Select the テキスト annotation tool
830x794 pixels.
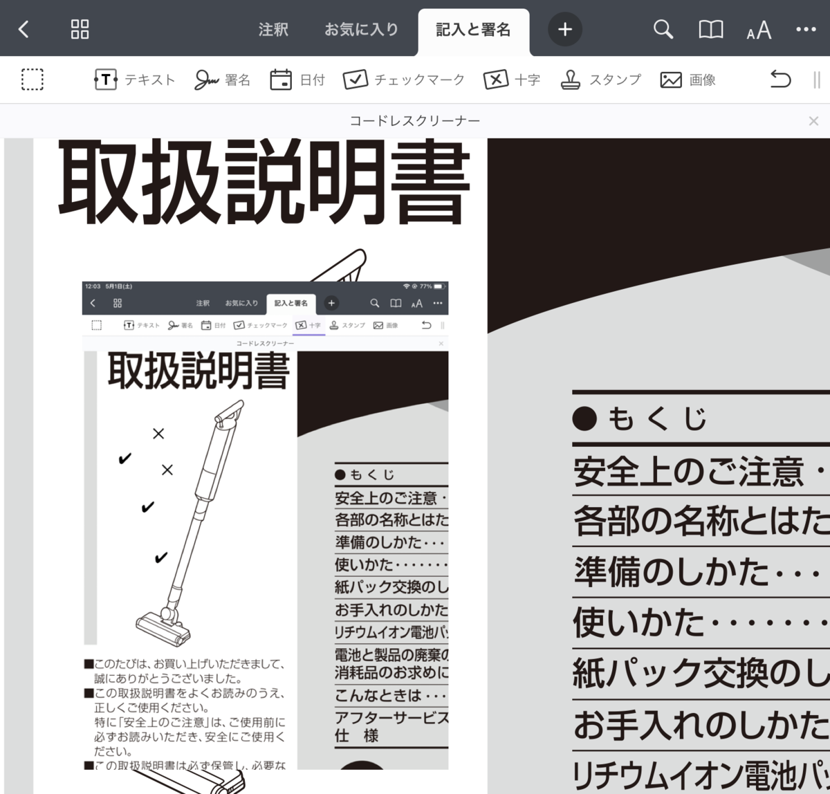tap(134, 80)
